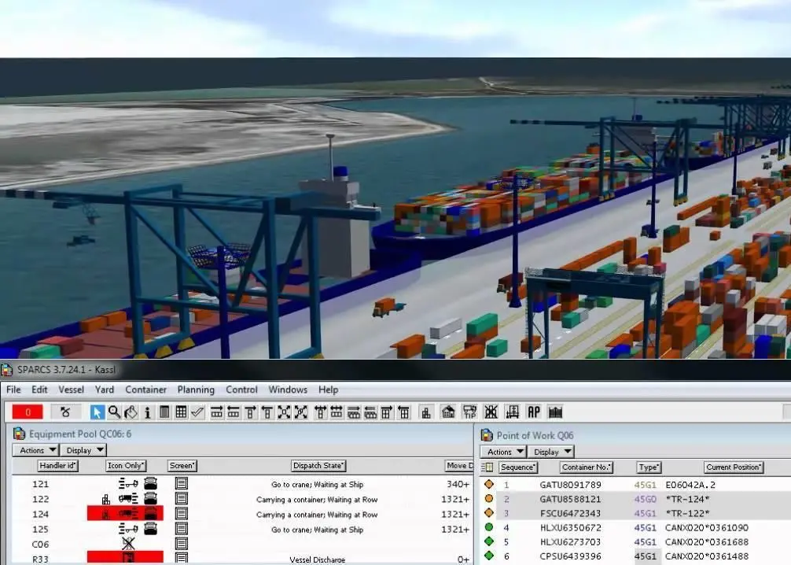Image resolution: width=791 pixels, height=565 pixels.
Task: Click the Sequence column header
Action: [518, 467]
